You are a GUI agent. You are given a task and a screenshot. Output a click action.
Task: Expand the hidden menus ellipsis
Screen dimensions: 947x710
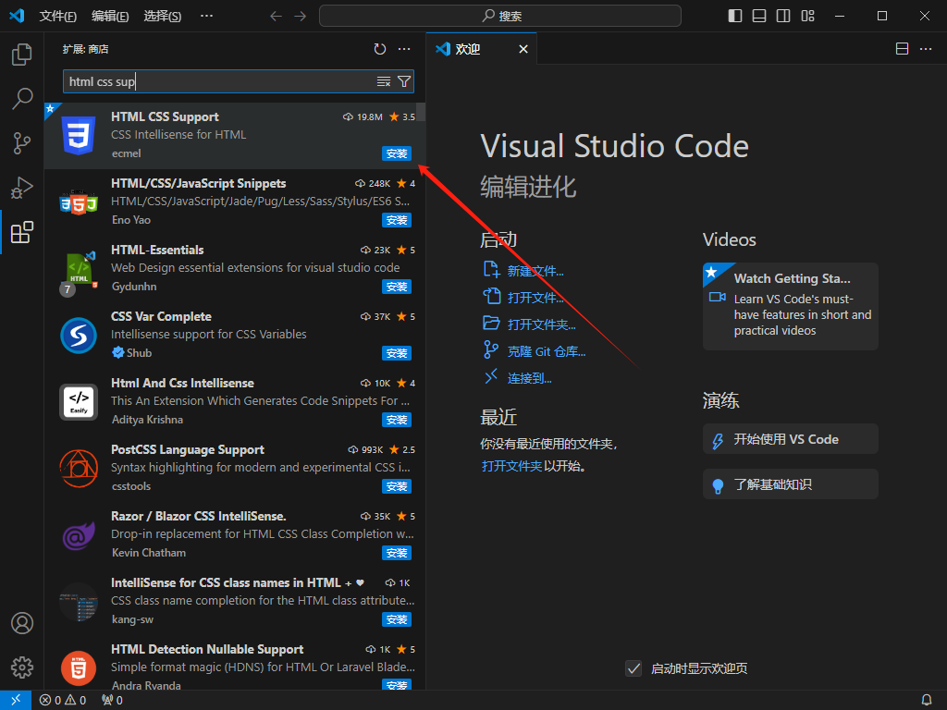click(206, 16)
